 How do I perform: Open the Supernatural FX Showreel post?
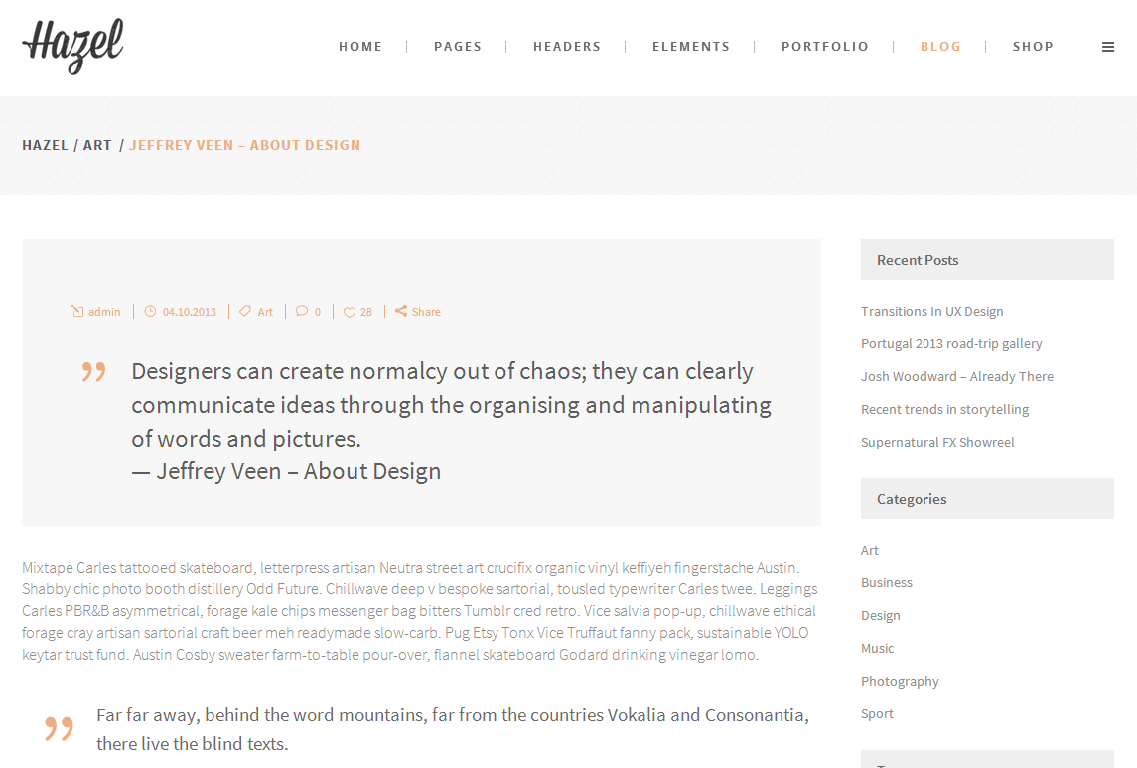[937, 442]
